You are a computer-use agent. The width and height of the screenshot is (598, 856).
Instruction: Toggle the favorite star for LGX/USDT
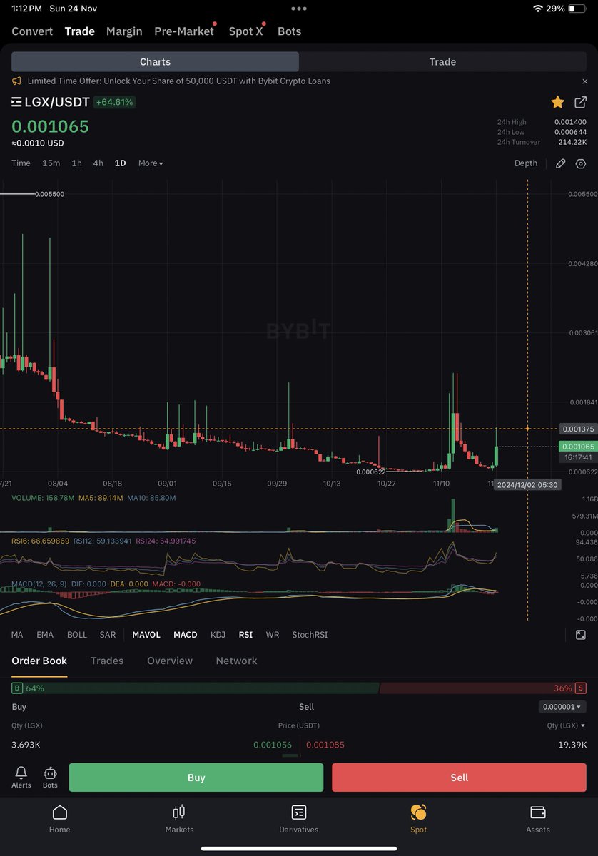[x=557, y=103]
